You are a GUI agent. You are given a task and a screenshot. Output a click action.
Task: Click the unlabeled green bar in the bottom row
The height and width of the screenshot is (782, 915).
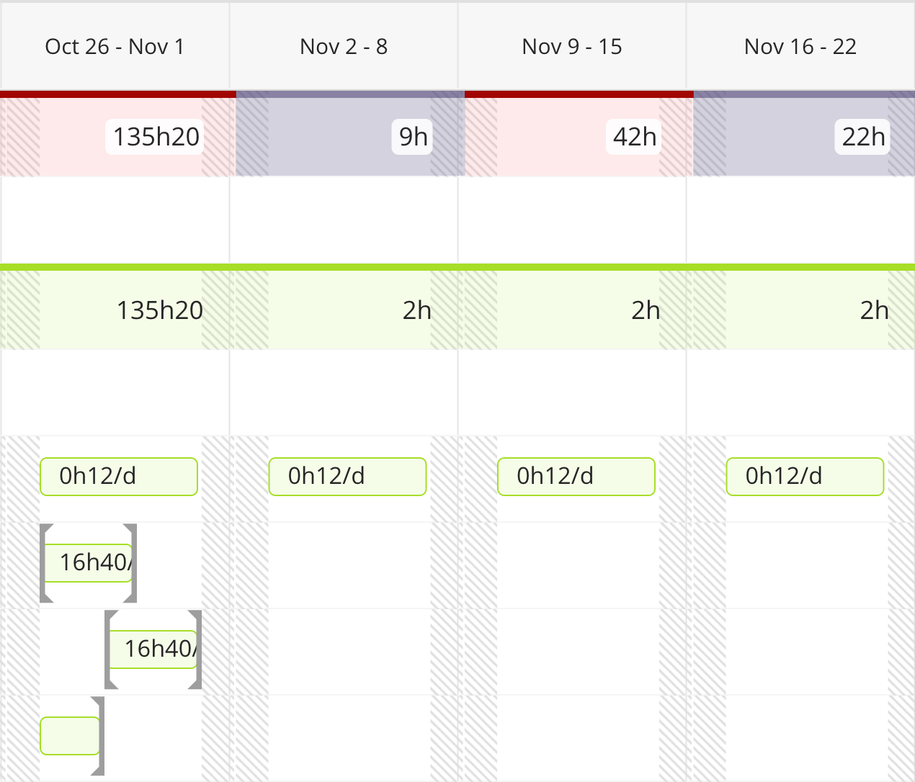69,736
